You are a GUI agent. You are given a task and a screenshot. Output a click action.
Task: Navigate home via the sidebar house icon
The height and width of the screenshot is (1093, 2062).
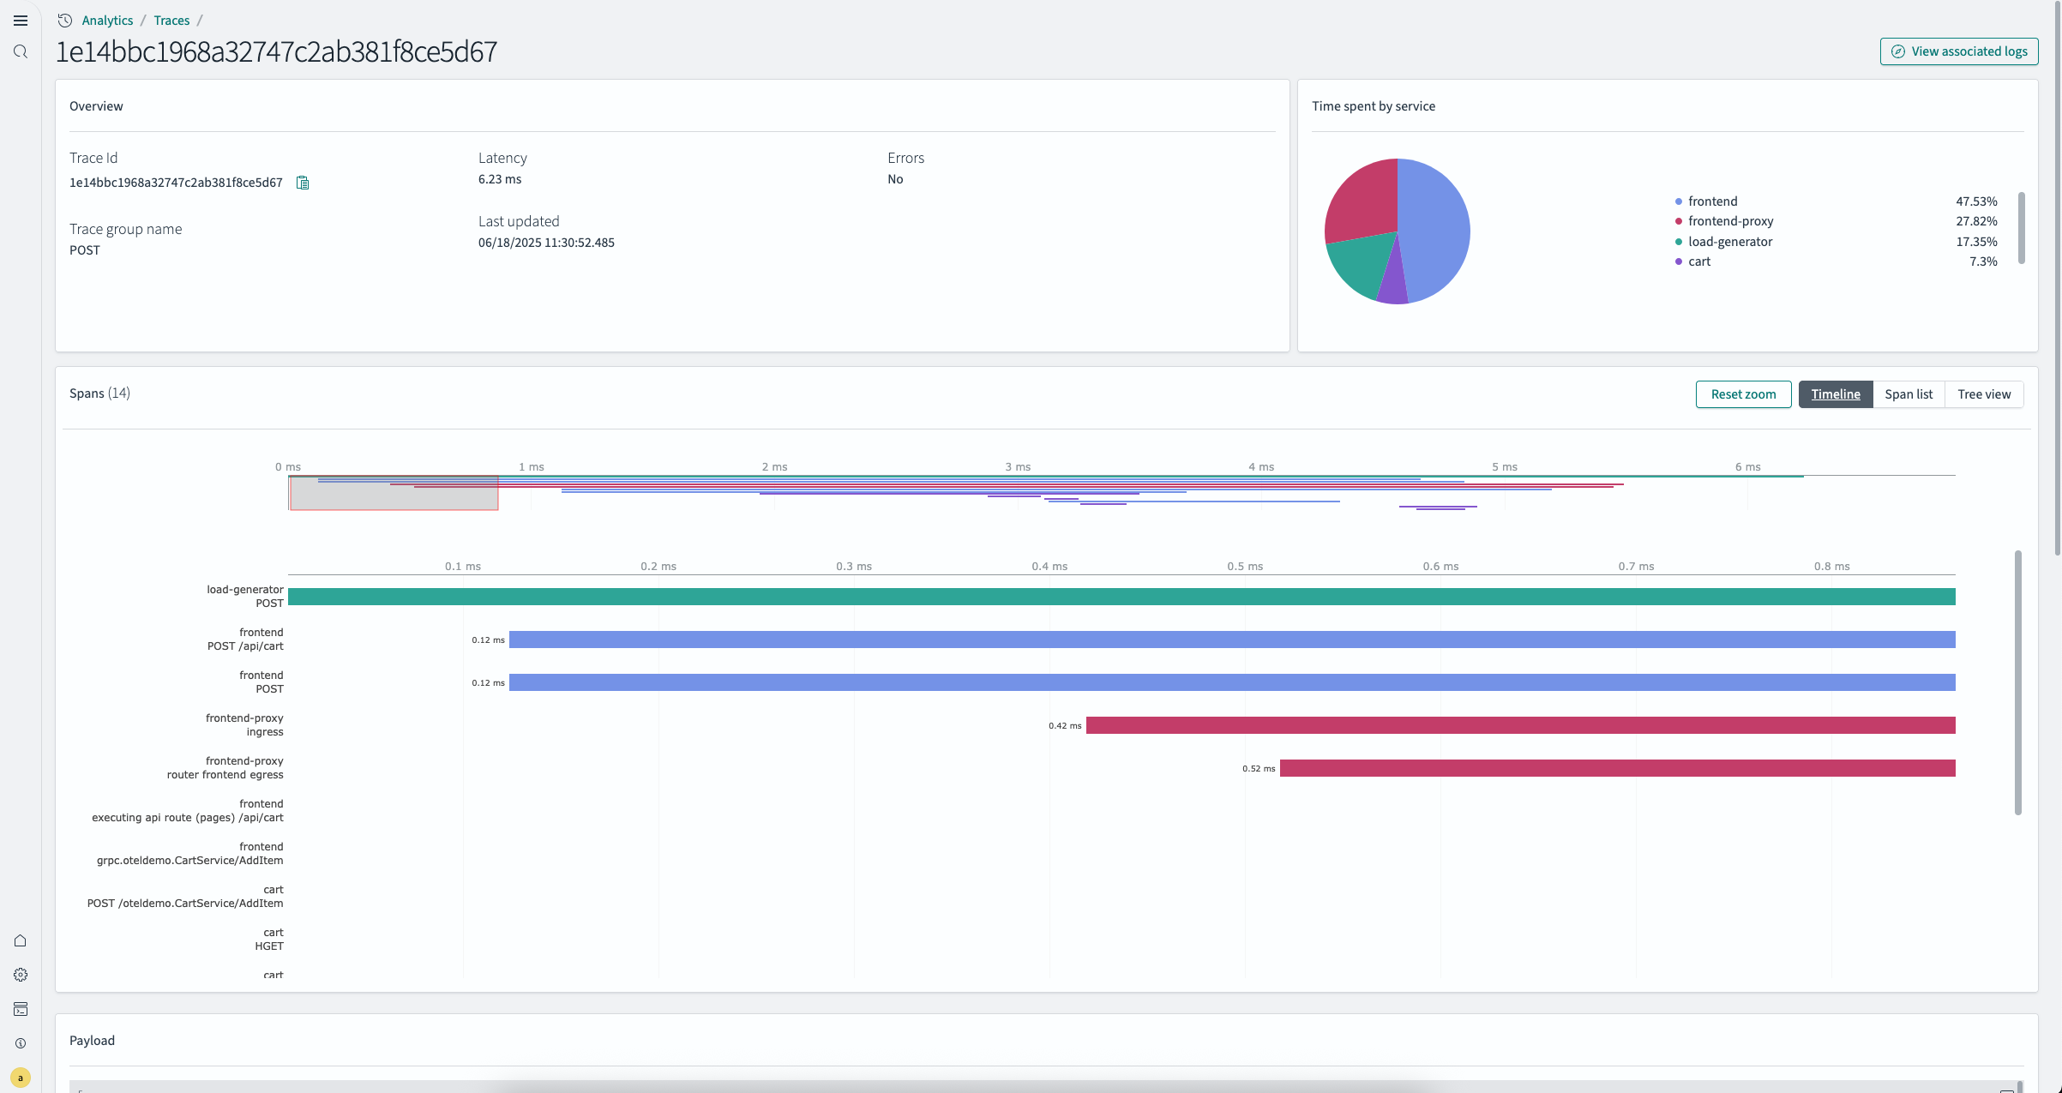click(21, 940)
